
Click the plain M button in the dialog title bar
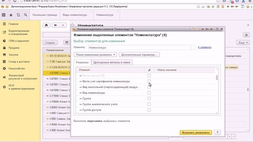click(202, 29)
